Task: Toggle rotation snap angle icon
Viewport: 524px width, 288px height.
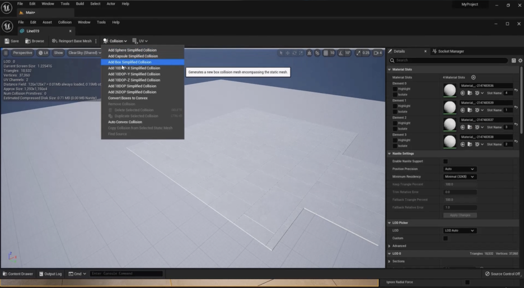Action: (x=340, y=53)
